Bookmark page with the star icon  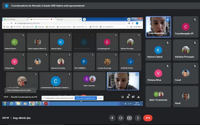pos(133,23)
